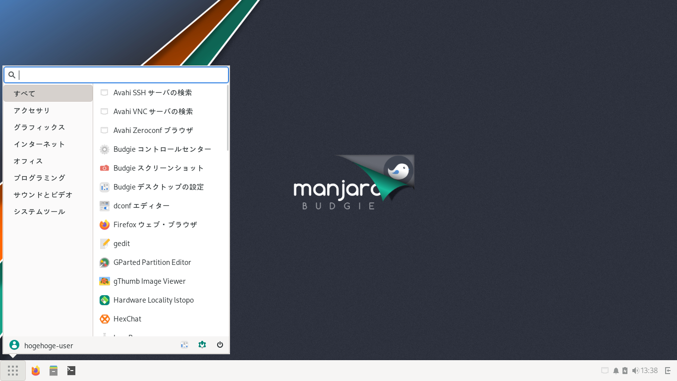
Task: Click the application list scrollbar
Action: [227, 118]
